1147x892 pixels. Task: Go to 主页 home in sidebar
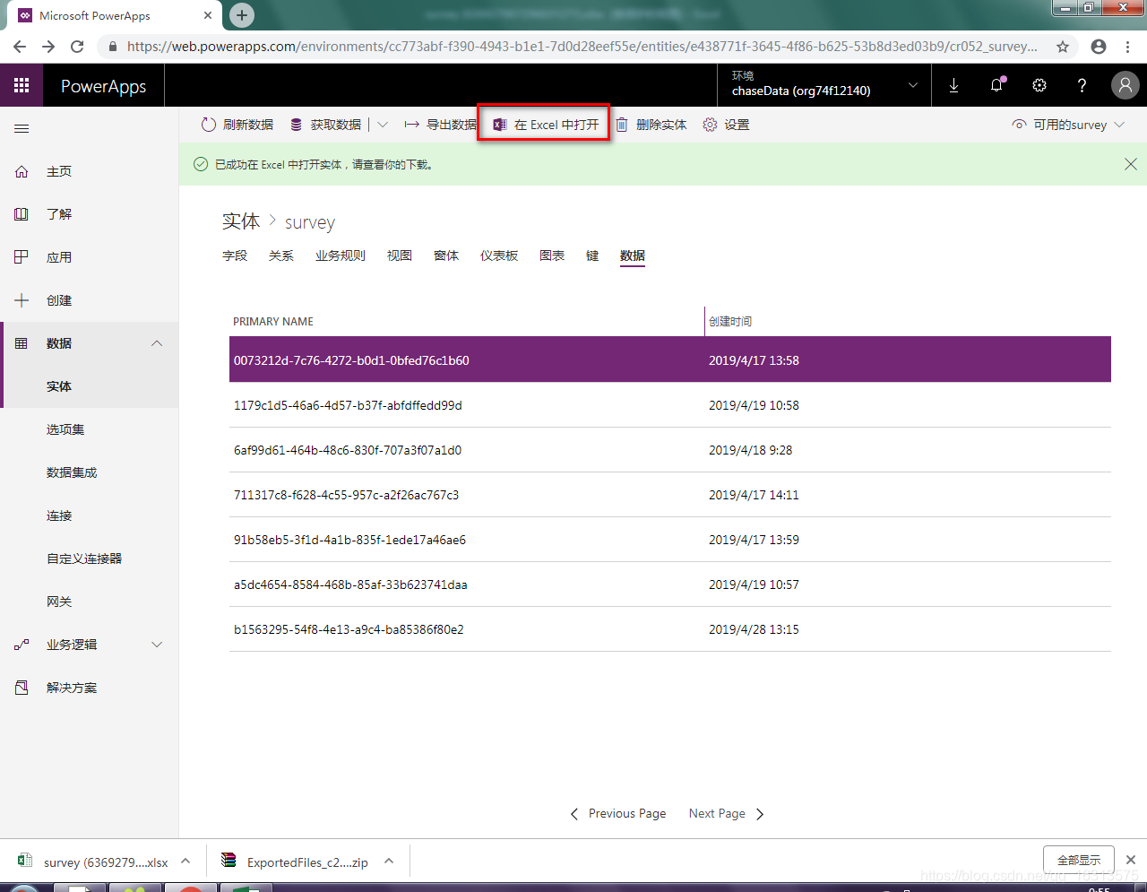(x=59, y=171)
